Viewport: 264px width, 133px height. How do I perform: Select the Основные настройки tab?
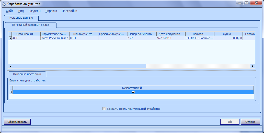click(27, 74)
